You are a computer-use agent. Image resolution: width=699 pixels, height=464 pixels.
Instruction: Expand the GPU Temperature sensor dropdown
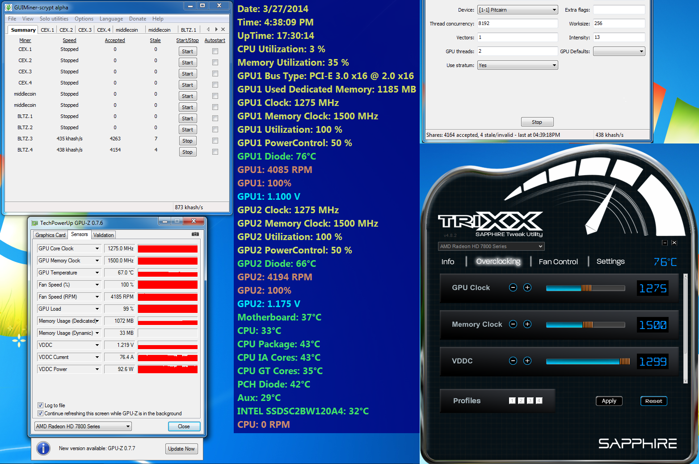coord(97,273)
